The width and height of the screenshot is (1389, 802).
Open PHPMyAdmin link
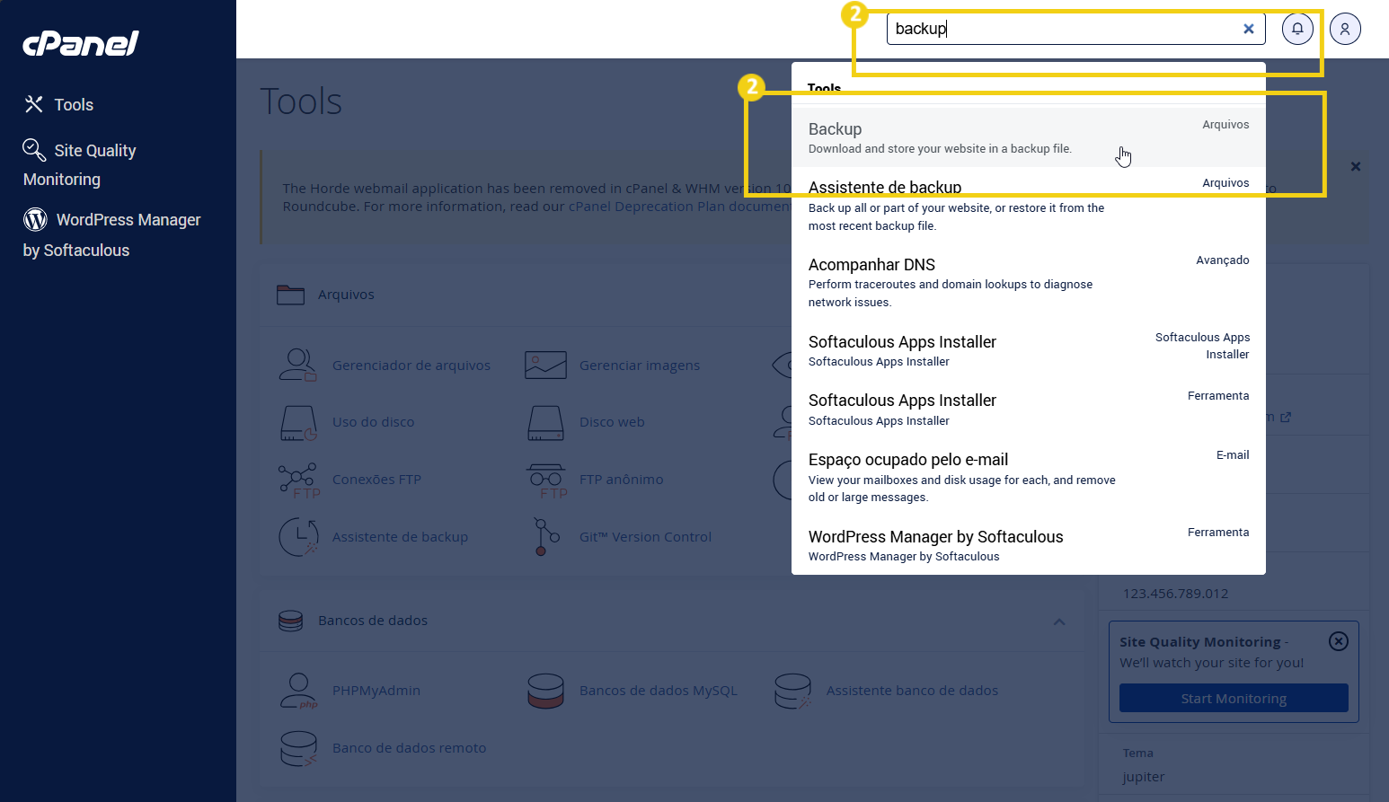pyautogui.click(x=376, y=691)
